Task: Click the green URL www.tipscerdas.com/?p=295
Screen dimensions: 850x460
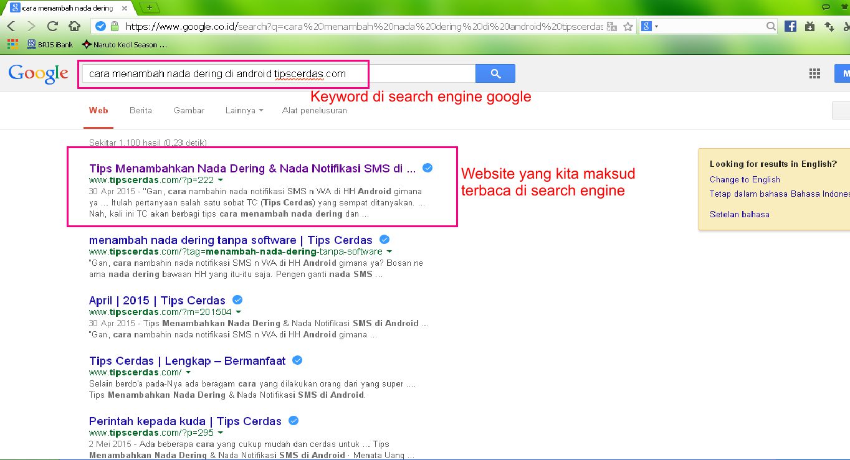Action: (151, 433)
